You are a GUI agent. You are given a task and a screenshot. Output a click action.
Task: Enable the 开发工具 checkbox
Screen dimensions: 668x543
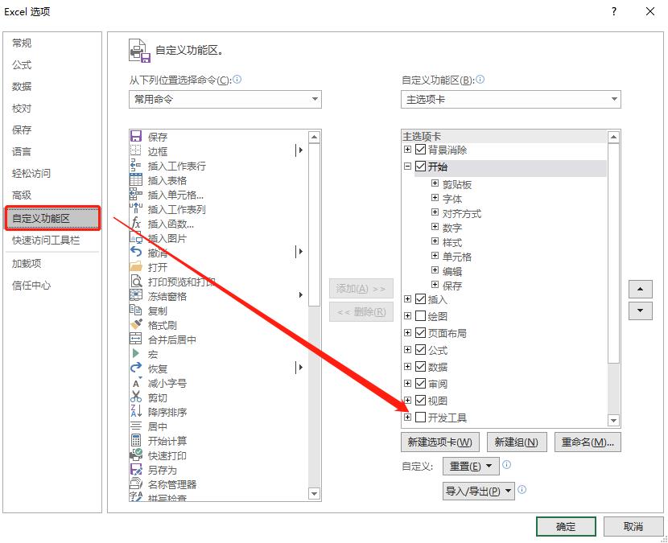click(421, 417)
